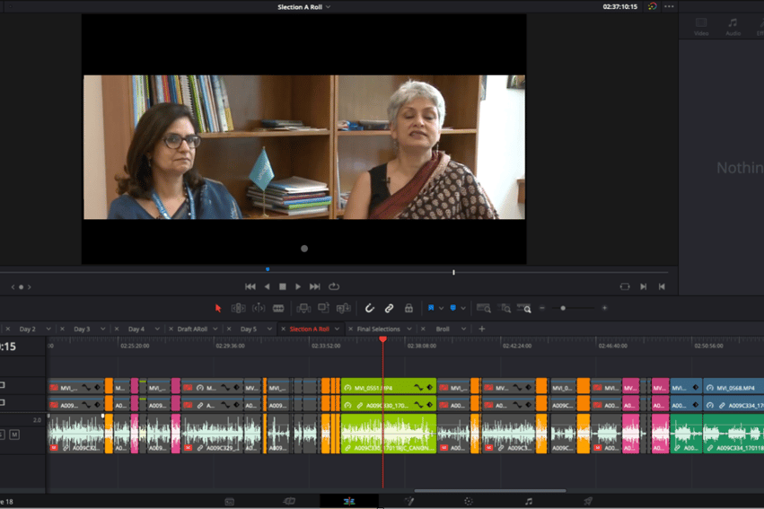Viewport: 764px width, 509px height.
Task: Open the Fairlight page icon
Action: pos(529,501)
